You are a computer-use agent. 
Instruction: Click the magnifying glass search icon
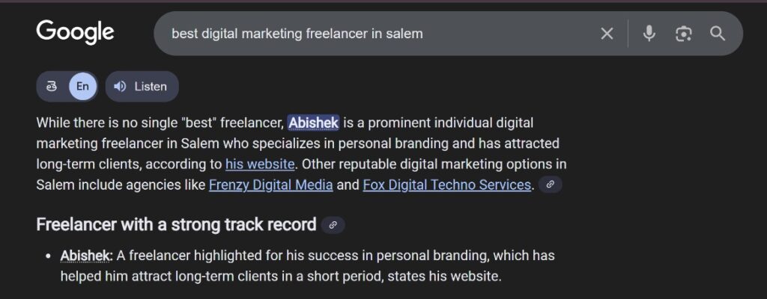(x=718, y=34)
